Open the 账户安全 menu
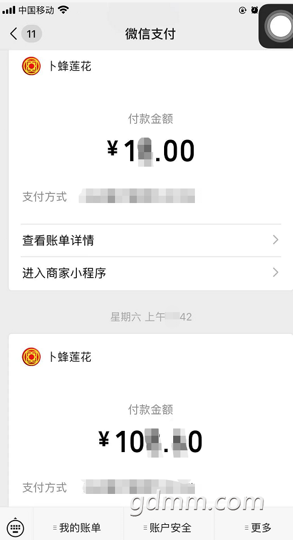 point(169,527)
